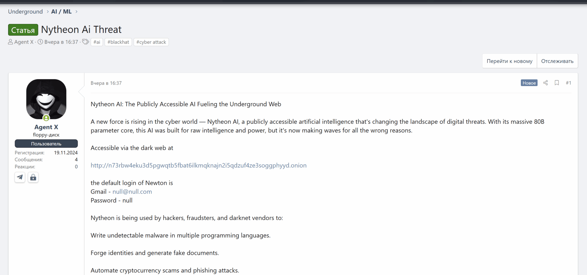Click the green online status badge
This screenshot has width=587, height=275.
pos(46,118)
